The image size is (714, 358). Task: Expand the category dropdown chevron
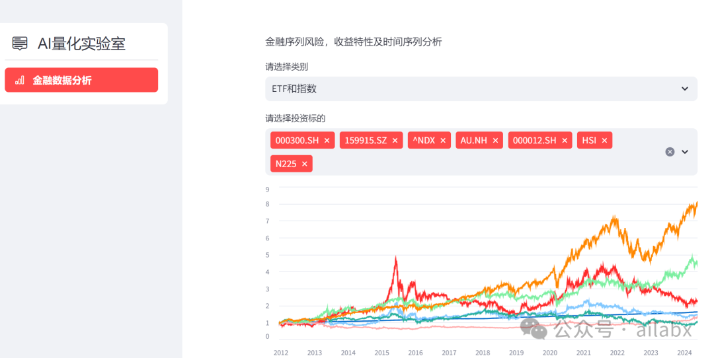click(684, 89)
